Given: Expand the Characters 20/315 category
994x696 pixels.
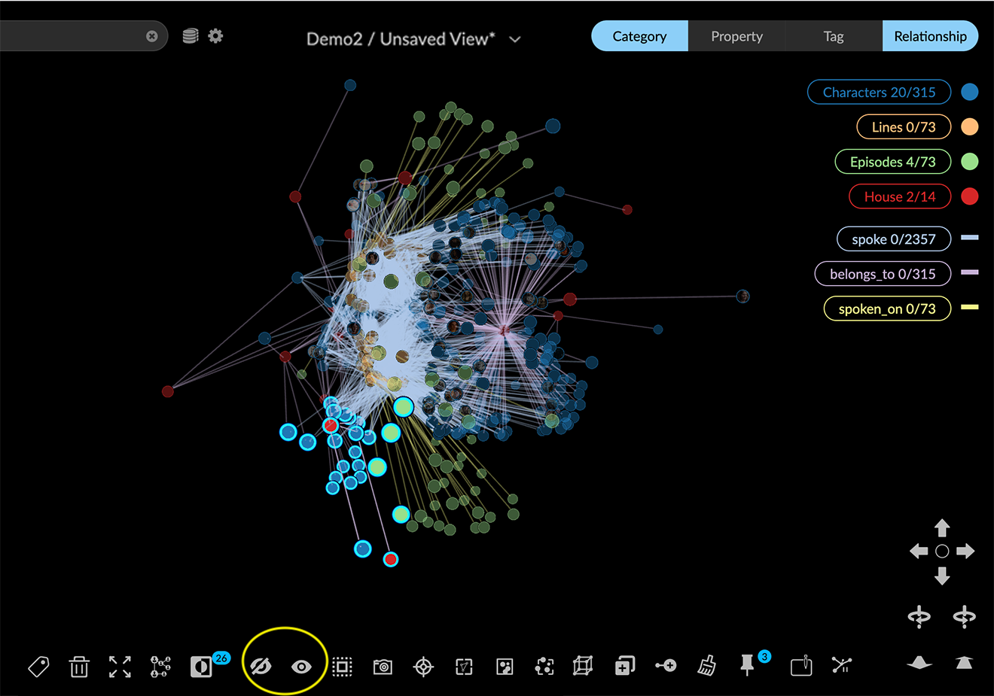Looking at the screenshot, I should point(879,93).
